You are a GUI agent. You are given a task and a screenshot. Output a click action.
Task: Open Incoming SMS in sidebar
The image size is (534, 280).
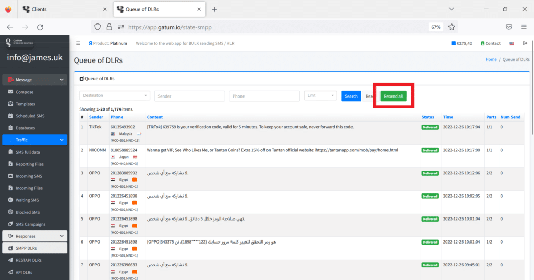click(35, 176)
